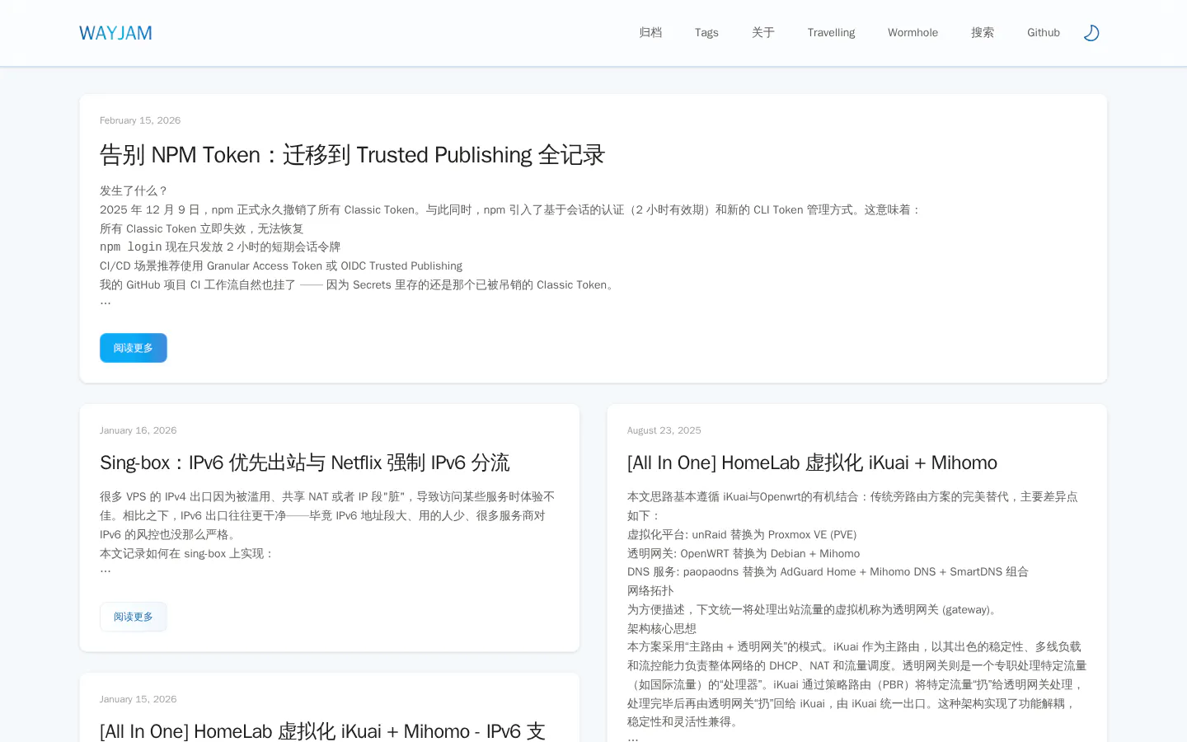The image size is (1187, 742).
Task: Open the HomeLab iKuai + Mihomo IPv6 post title
Action: pos(322,731)
